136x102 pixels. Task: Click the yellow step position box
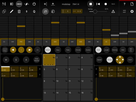pos(66,11)
